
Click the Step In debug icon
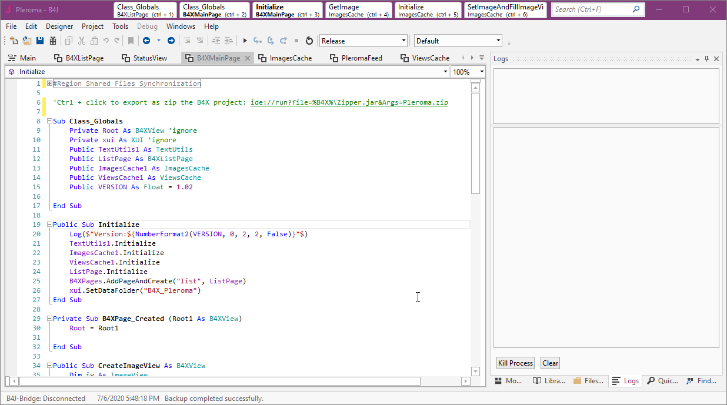click(257, 41)
